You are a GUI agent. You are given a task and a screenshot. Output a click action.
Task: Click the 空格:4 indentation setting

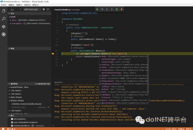(x=181, y=129)
